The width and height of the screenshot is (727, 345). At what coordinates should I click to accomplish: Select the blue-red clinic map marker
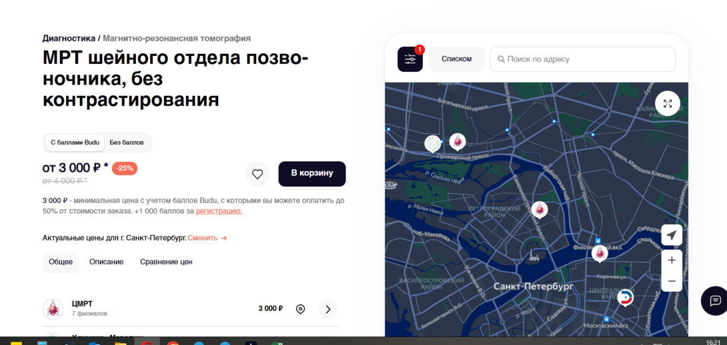click(625, 298)
